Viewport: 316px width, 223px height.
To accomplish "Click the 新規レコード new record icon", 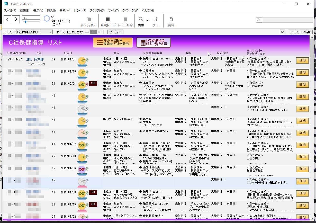I will 108,19.
